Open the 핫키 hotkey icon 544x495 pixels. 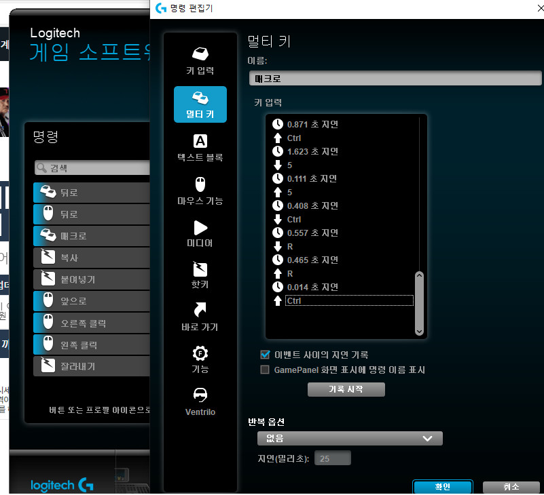(200, 269)
